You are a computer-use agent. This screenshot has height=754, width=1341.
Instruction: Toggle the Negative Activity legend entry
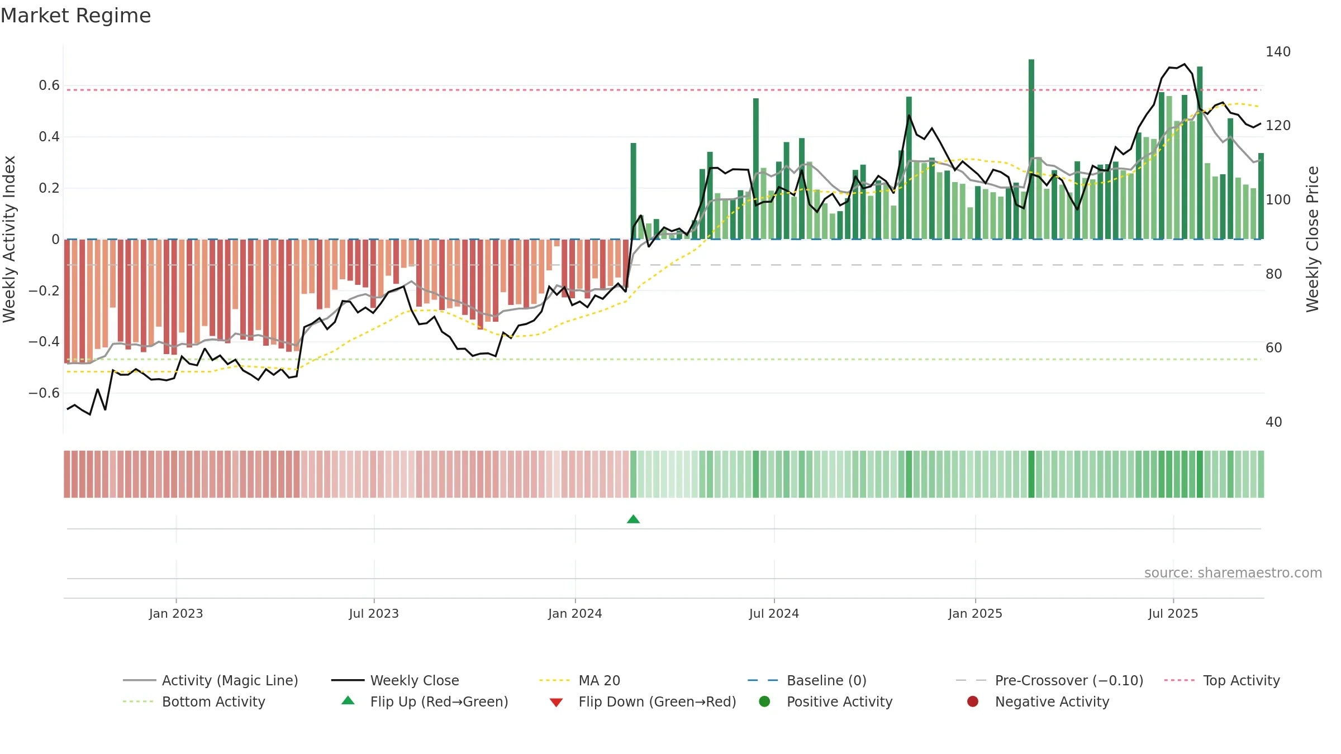[x=1038, y=701]
